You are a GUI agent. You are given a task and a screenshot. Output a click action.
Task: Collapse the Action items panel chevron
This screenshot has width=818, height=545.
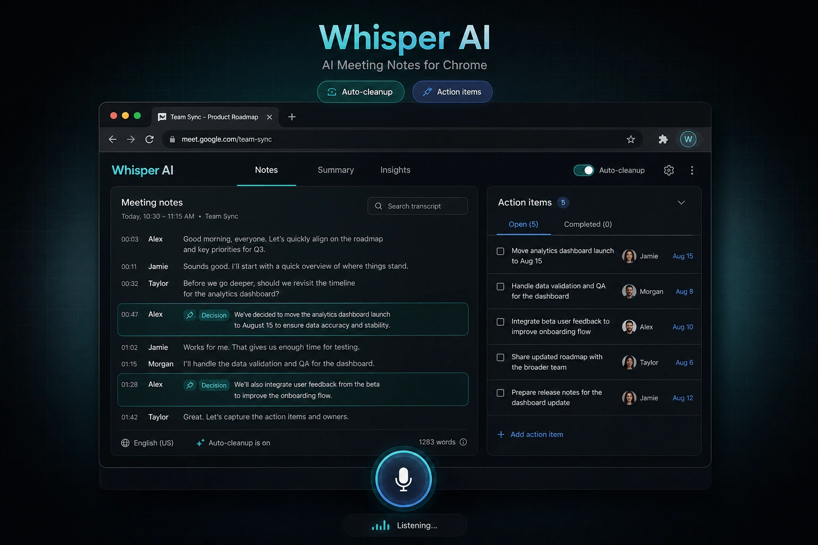coord(681,203)
